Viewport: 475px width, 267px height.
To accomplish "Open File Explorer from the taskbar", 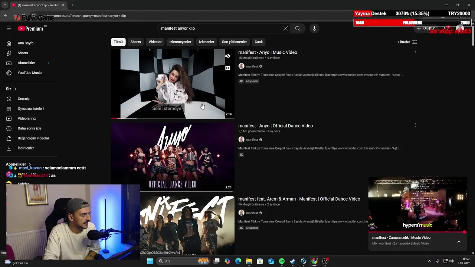I will 249,261.
